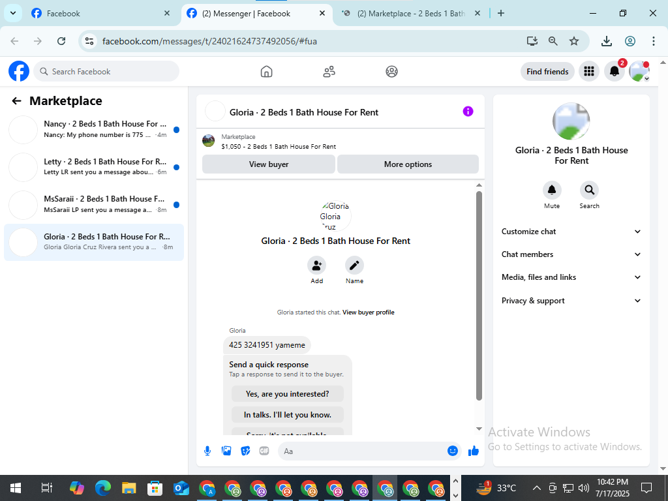Click the chat scroll down arrow
Screen dimensions: 668x501
pyautogui.click(x=479, y=429)
